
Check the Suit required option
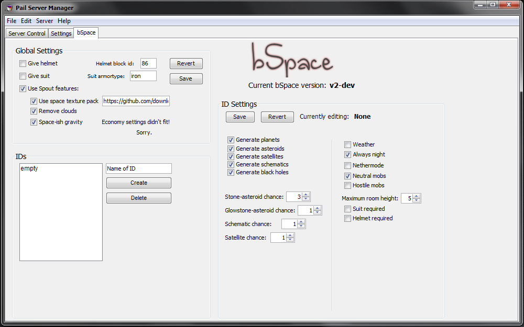pyautogui.click(x=347, y=209)
